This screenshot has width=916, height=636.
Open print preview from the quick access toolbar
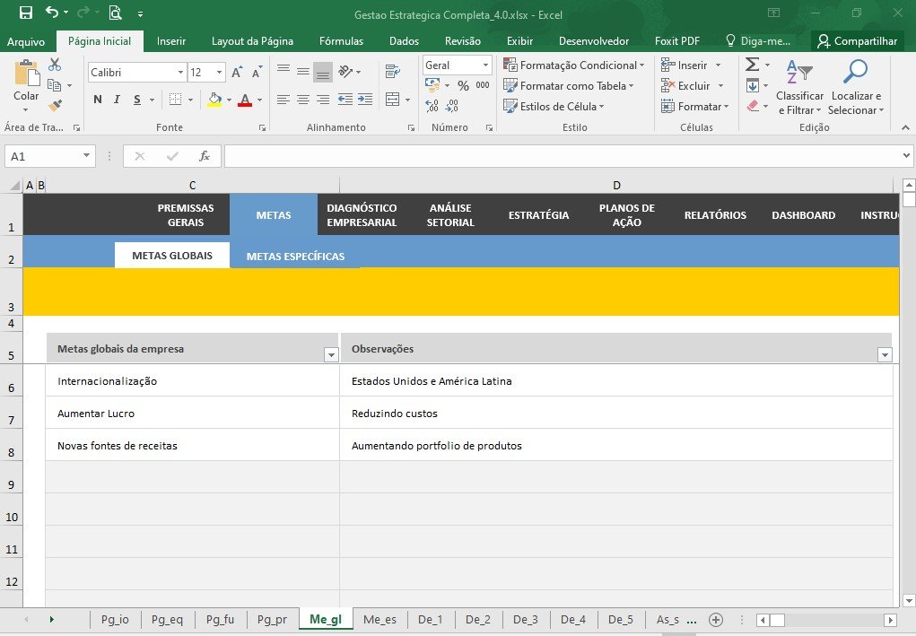click(115, 13)
